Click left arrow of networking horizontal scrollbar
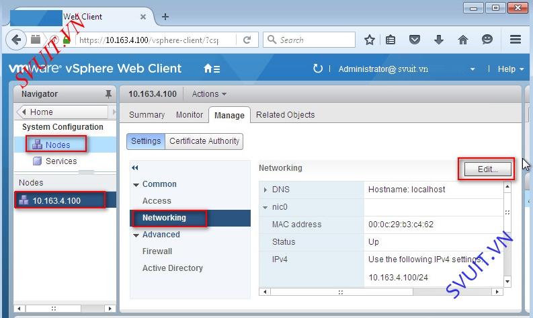Screen dimensions: 533x318 click(x=265, y=292)
